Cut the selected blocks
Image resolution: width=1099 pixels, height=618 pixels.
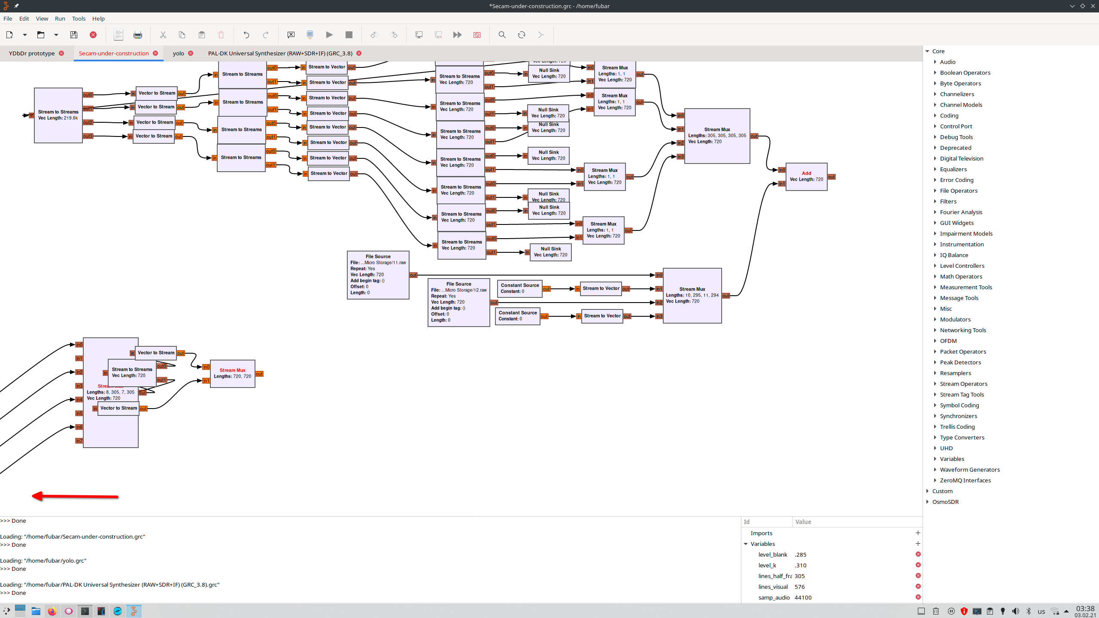(x=163, y=35)
